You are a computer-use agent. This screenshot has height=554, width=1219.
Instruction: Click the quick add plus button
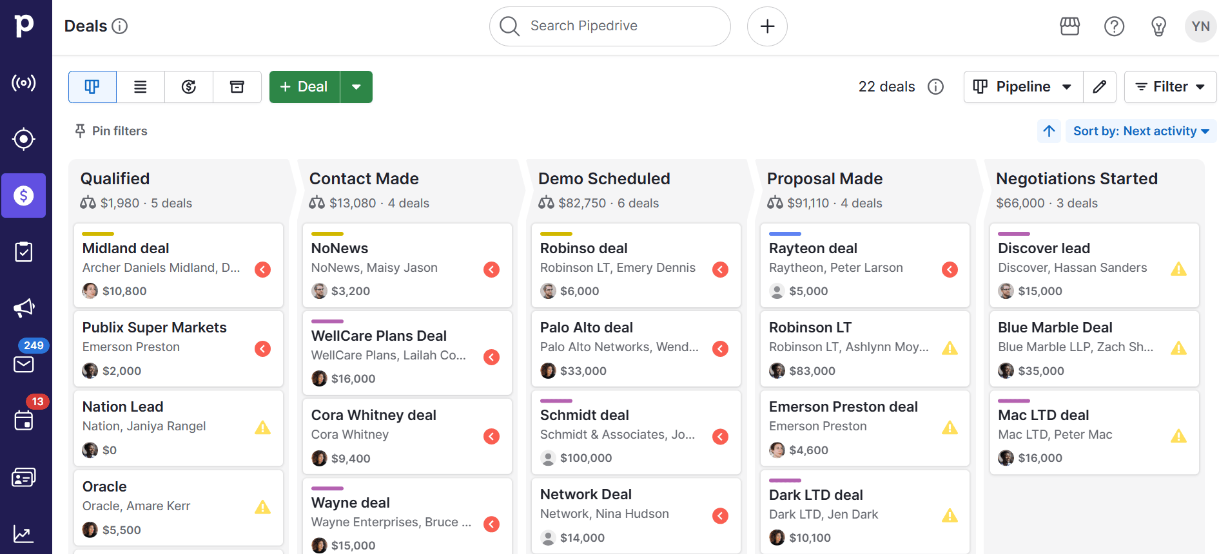coord(767,26)
